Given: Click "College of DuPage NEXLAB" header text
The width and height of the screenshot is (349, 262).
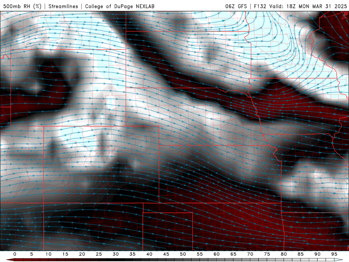Looking at the screenshot, I should pyautogui.click(x=120, y=6).
